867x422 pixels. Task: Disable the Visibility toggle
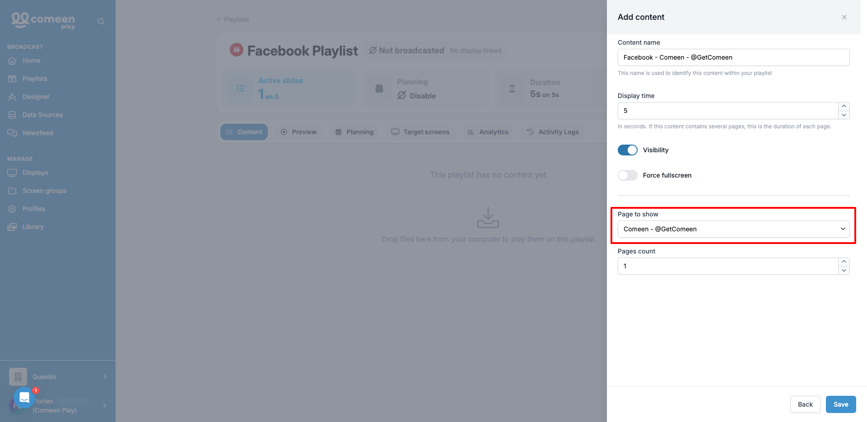(628, 150)
